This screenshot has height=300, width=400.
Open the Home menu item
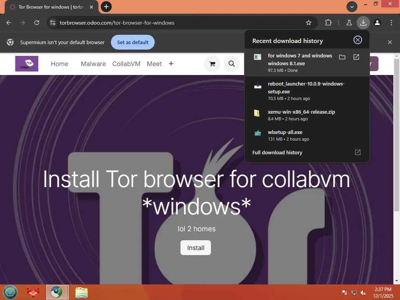[x=59, y=64]
